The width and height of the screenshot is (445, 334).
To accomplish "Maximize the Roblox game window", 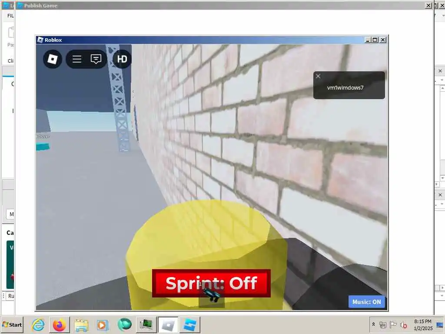I will click(x=375, y=40).
